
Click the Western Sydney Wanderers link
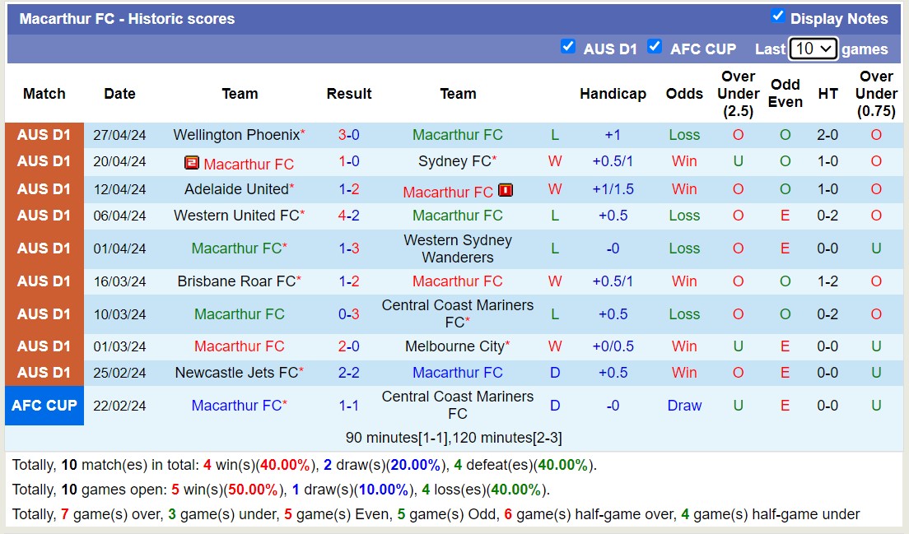[458, 248]
